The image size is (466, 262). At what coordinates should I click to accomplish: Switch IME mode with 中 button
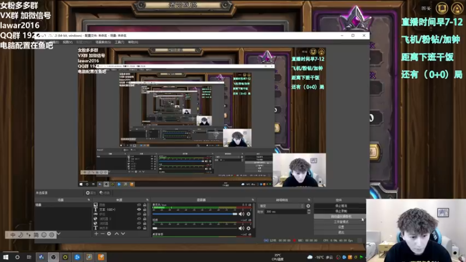(13, 235)
